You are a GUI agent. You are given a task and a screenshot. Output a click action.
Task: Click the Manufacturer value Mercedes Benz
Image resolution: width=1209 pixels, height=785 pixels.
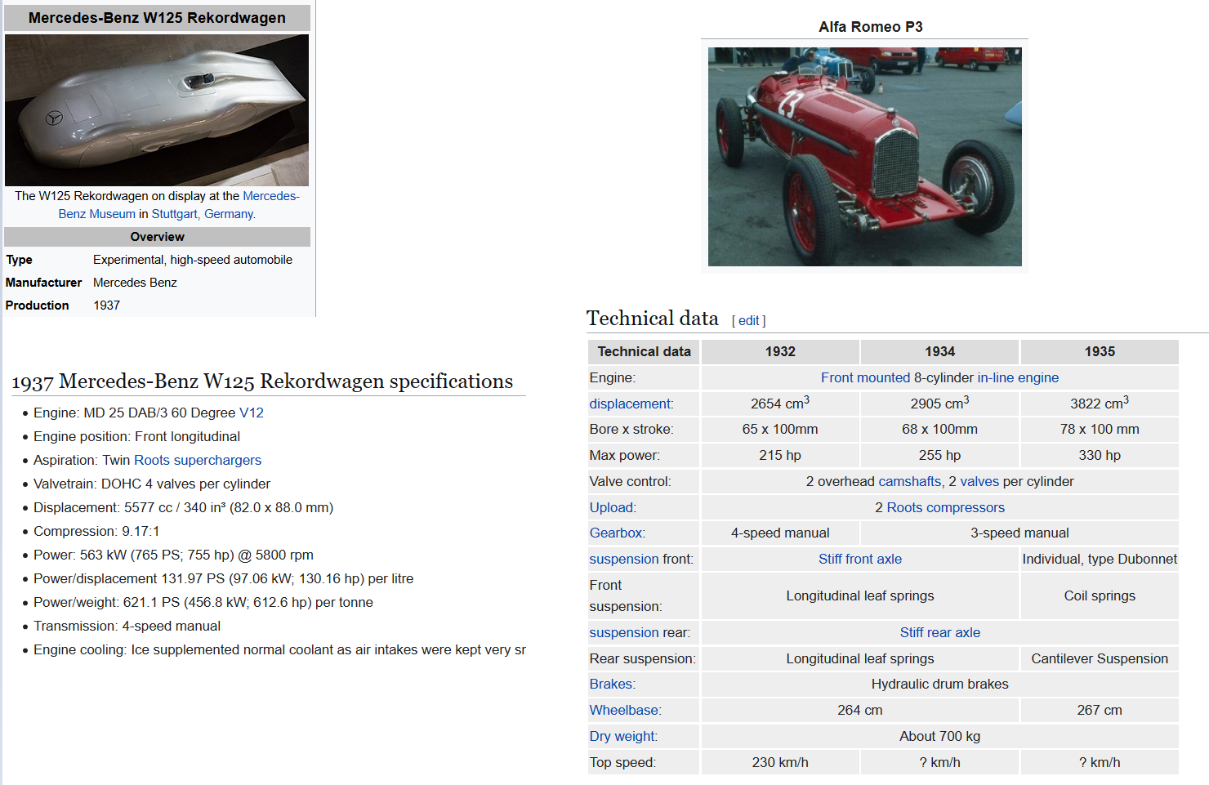(x=135, y=283)
